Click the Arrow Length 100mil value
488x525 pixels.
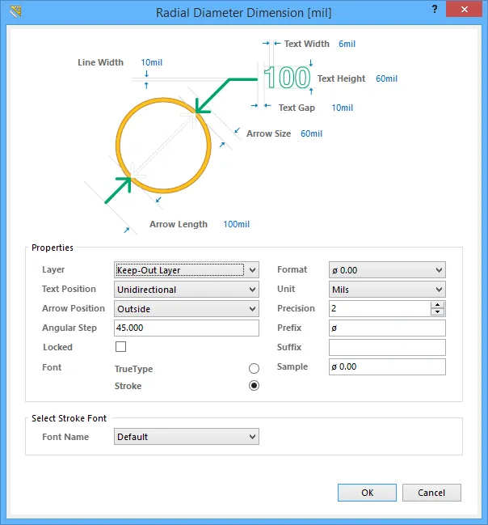coord(236,224)
